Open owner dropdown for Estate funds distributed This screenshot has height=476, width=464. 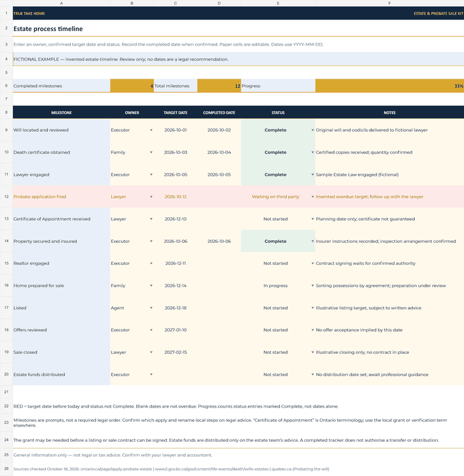point(151,374)
